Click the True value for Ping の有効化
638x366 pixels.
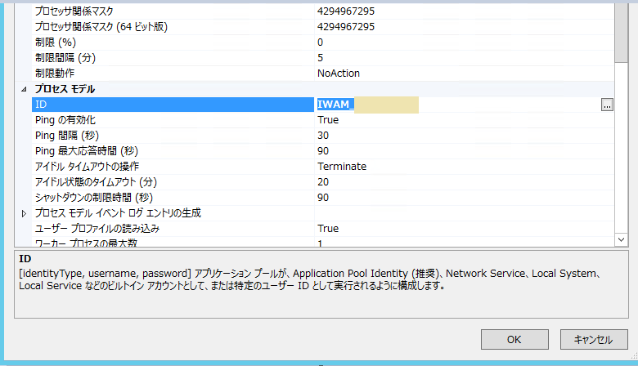click(328, 120)
